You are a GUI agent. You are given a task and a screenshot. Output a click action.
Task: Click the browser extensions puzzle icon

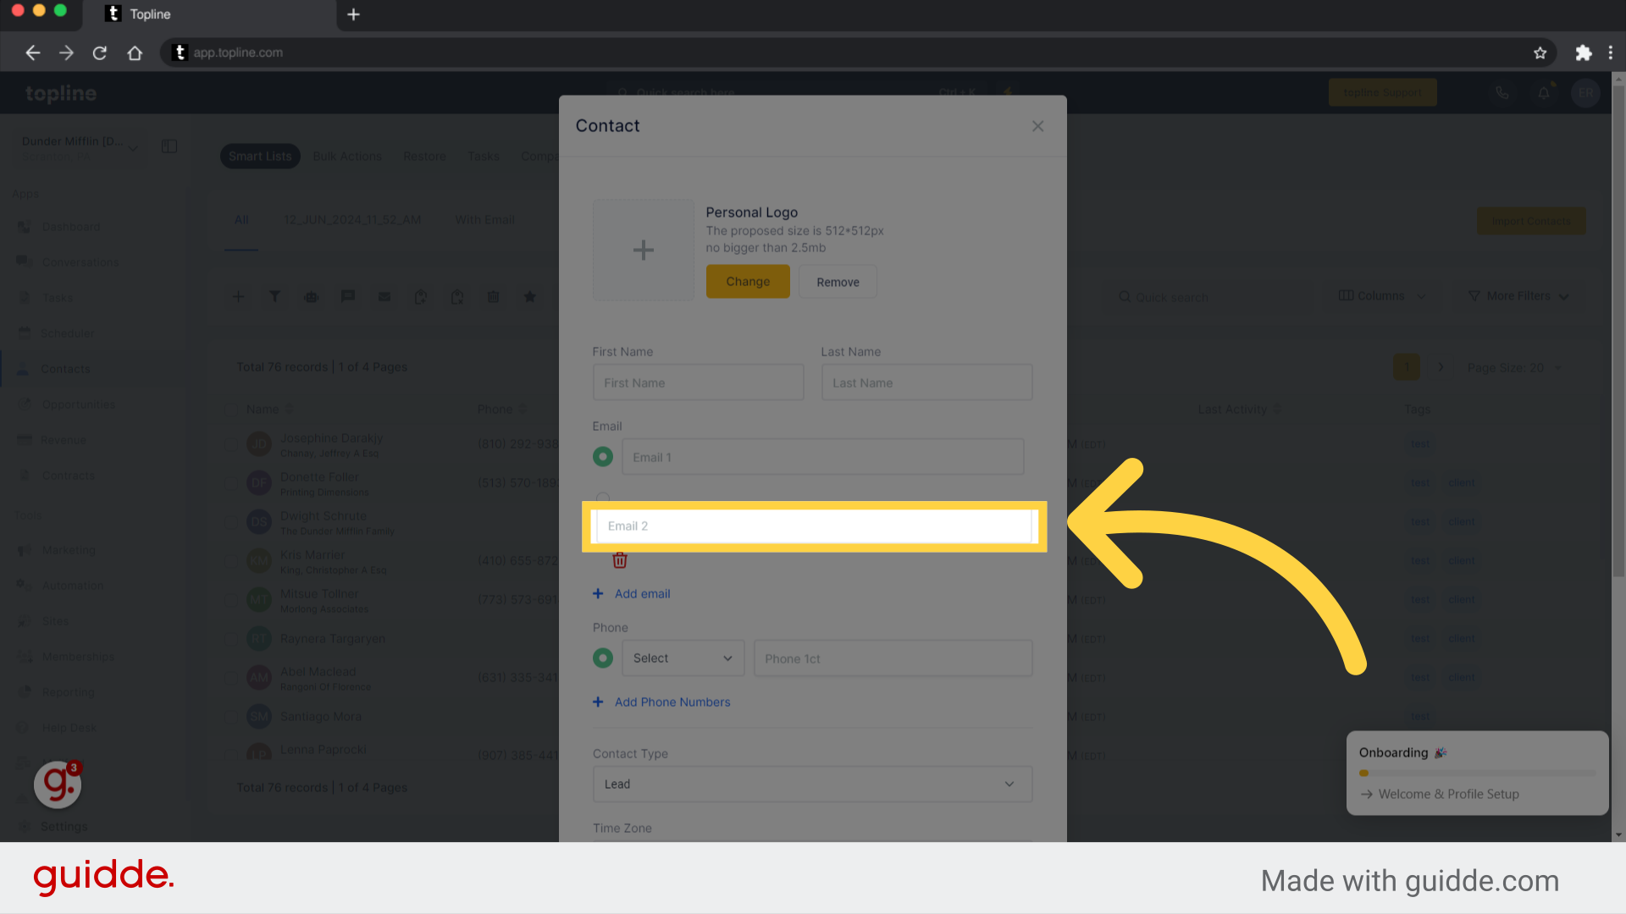pos(1583,52)
